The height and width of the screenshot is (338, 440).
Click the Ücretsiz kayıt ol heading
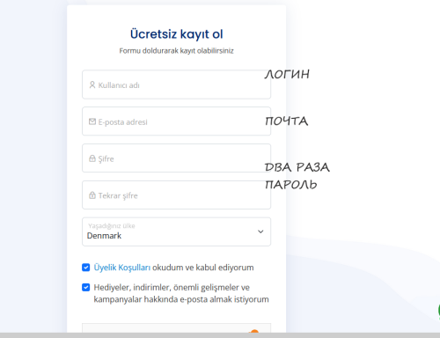[x=177, y=34]
